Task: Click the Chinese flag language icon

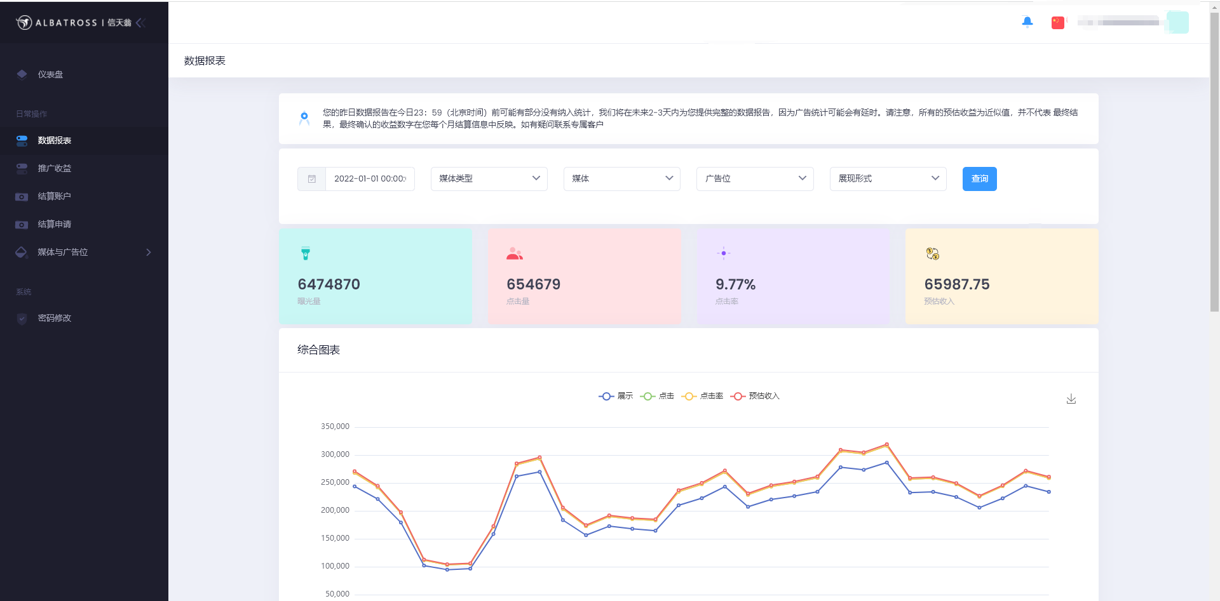Action: 1057,23
